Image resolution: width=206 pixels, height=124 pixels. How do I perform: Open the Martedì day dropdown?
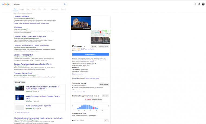(x=106, y=96)
